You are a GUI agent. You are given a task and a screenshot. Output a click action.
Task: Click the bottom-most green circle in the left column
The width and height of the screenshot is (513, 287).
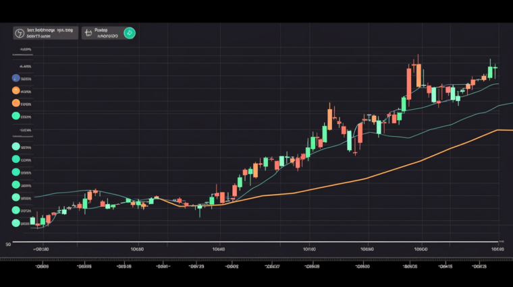click(x=16, y=222)
